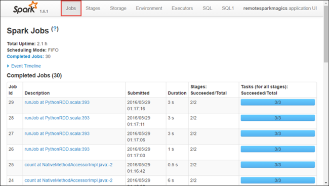The image size is (329, 186).
Task: Open job 26 runJob at PythonRDD.scala:393
Action: (57, 149)
